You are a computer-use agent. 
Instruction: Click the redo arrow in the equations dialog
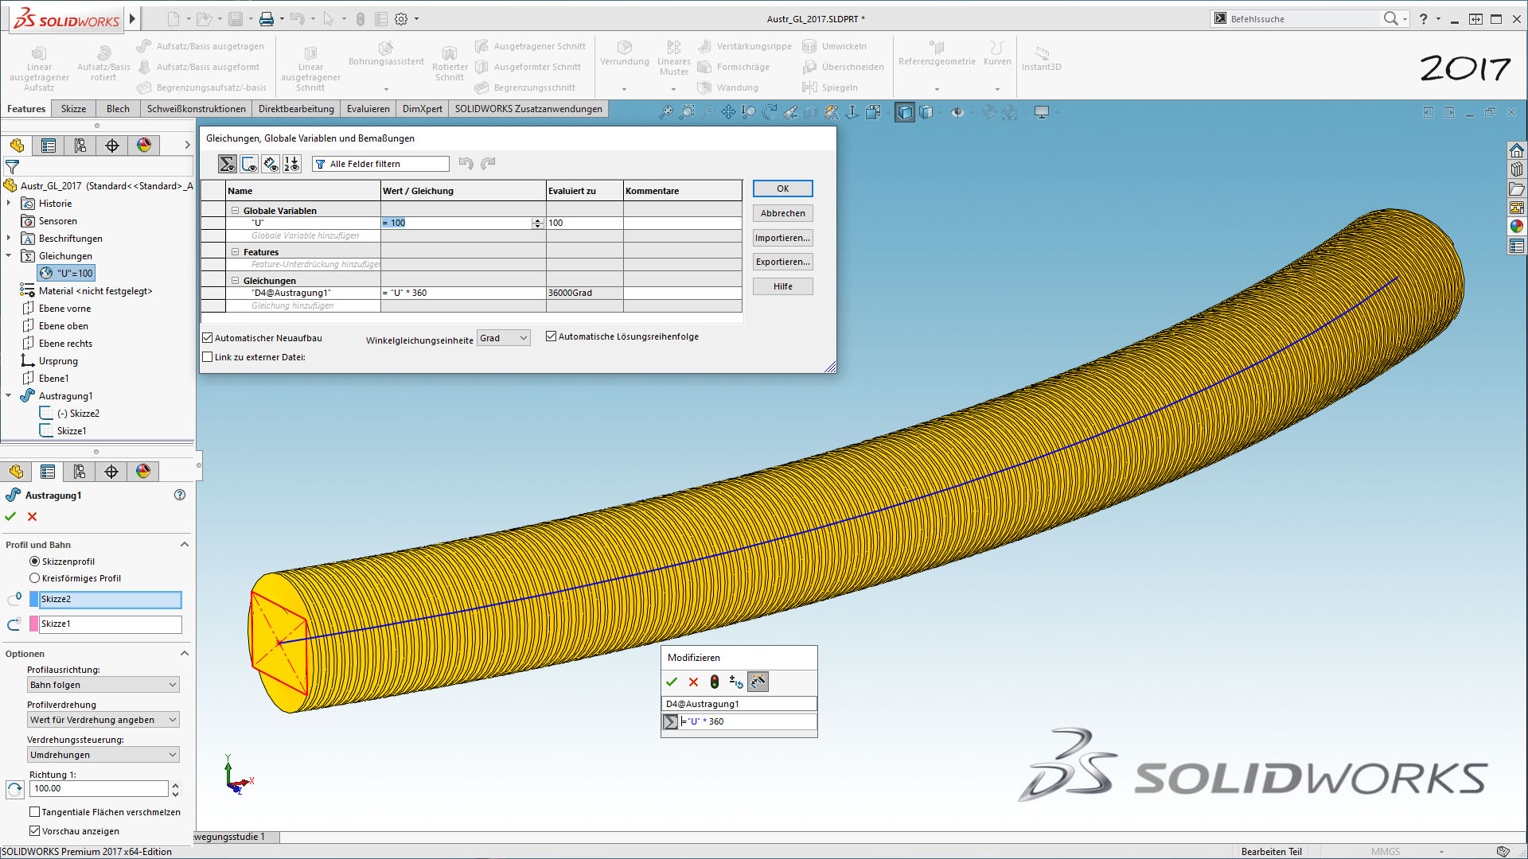[x=488, y=164]
